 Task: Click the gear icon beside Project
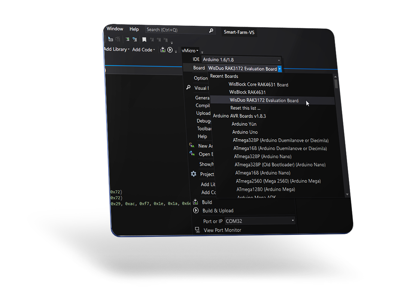[194, 174]
